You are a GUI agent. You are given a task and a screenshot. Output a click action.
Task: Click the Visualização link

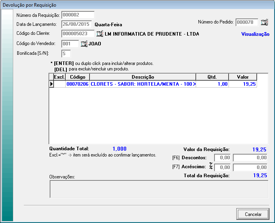click(255, 34)
